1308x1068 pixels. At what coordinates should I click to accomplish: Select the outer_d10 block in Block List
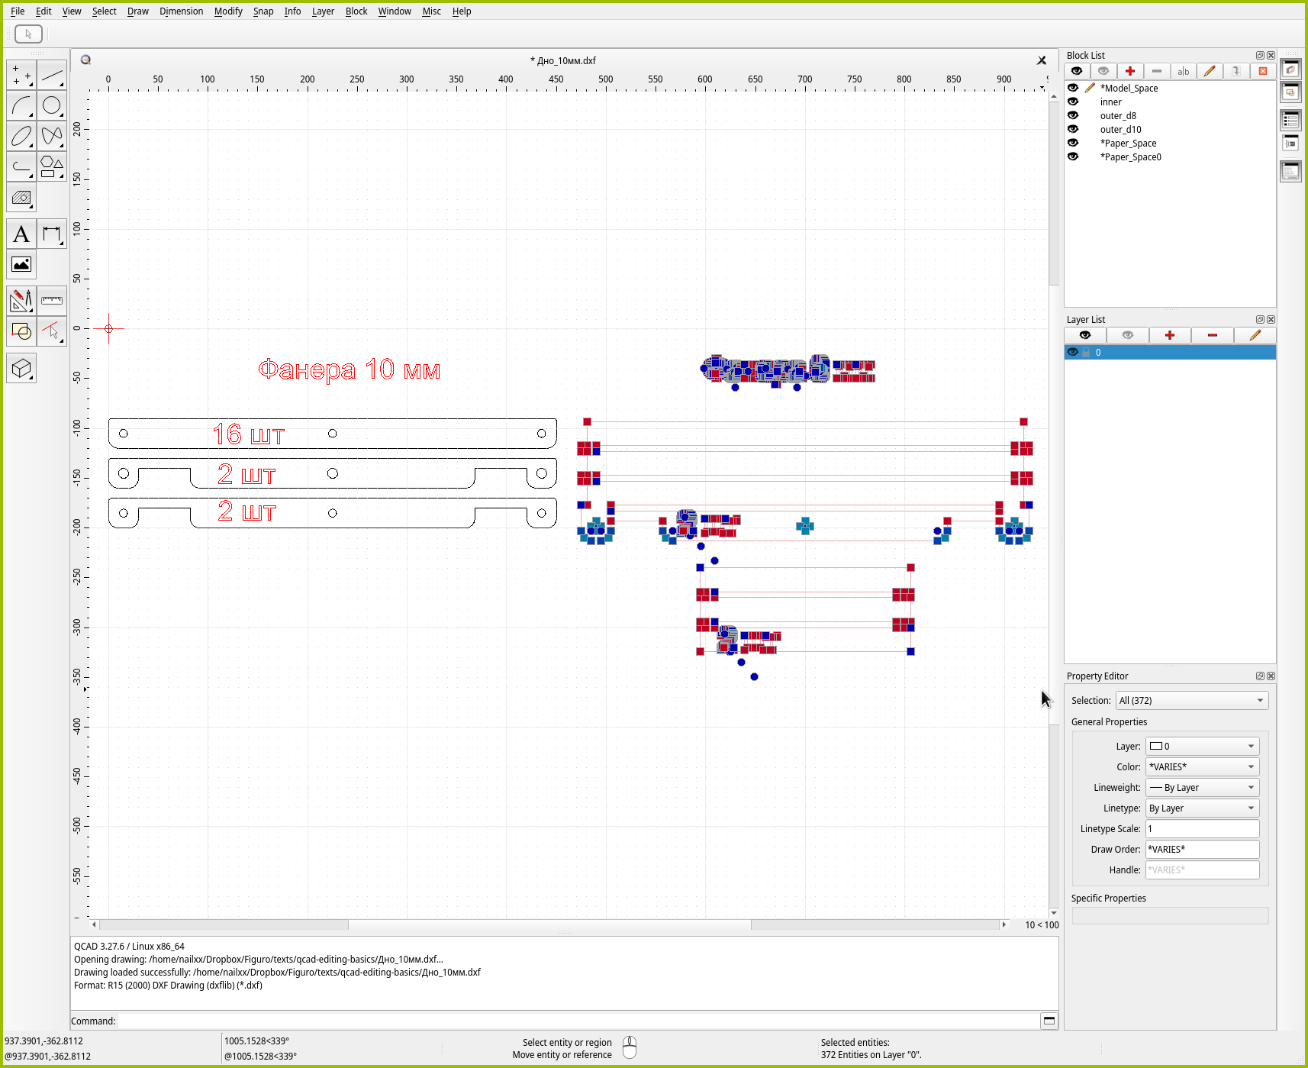point(1120,129)
